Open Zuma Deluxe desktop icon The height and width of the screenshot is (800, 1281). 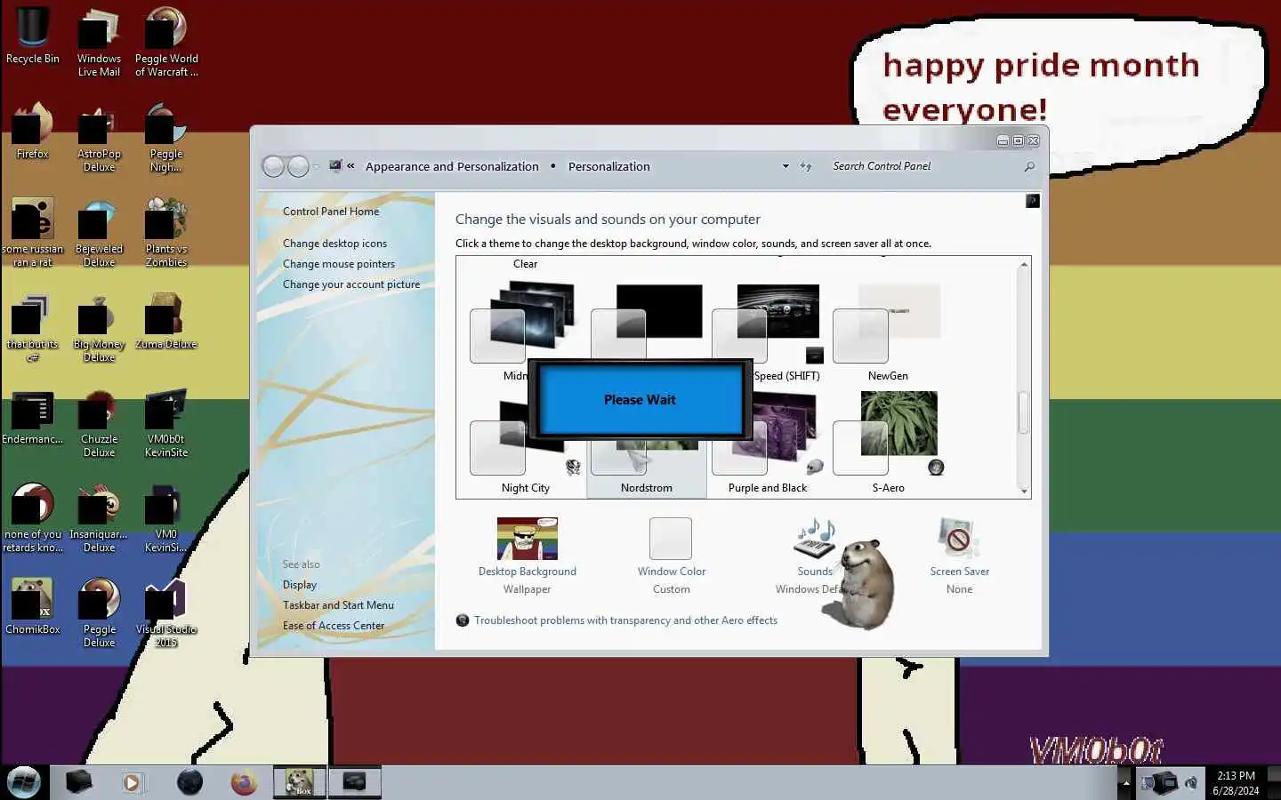pos(166,321)
